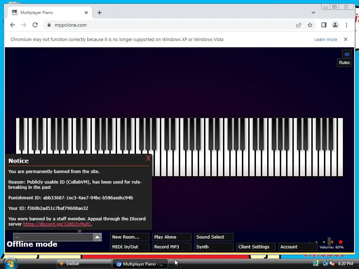Open the Chromium profile avatar
Screen dimensions: 359x269
(x=335, y=25)
